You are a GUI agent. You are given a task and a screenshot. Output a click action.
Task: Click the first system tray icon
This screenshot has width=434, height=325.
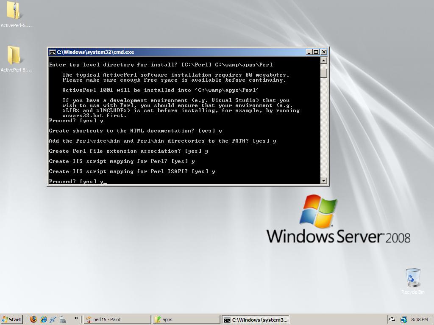392,319
